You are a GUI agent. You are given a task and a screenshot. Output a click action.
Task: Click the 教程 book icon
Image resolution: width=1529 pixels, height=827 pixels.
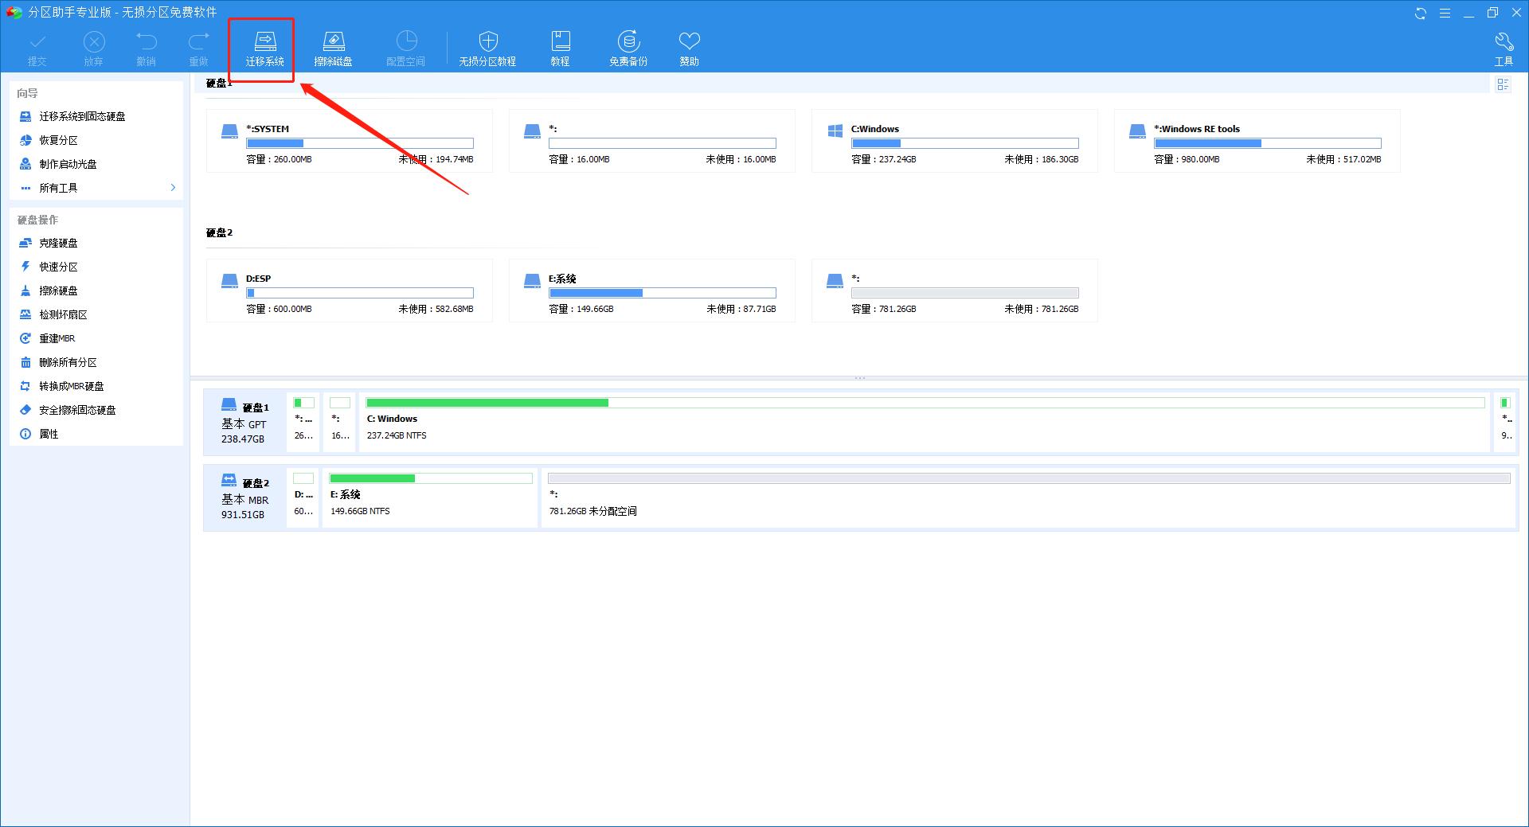coord(560,48)
